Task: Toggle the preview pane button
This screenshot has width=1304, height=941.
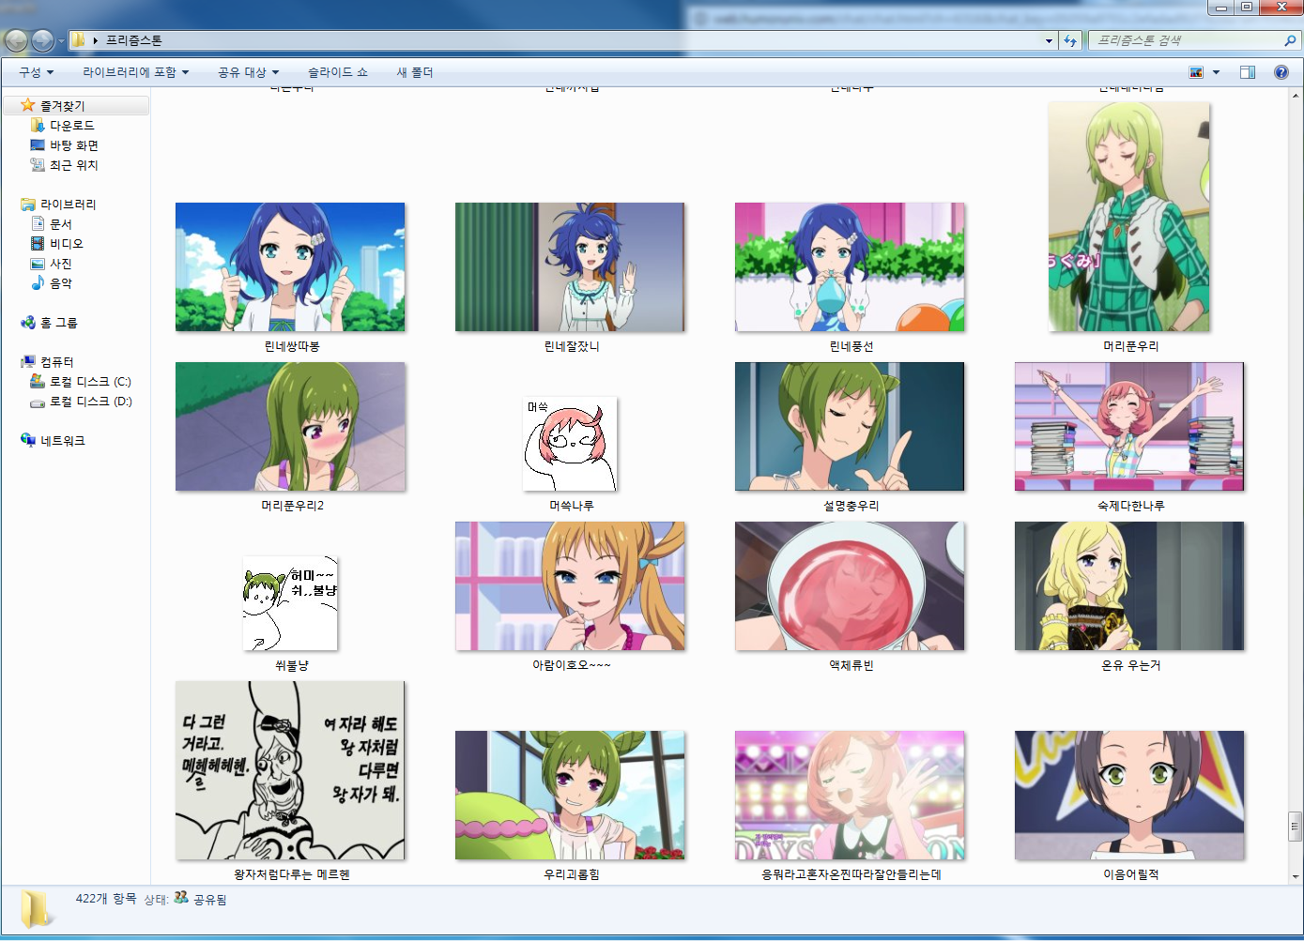Action: [1247, 72]
